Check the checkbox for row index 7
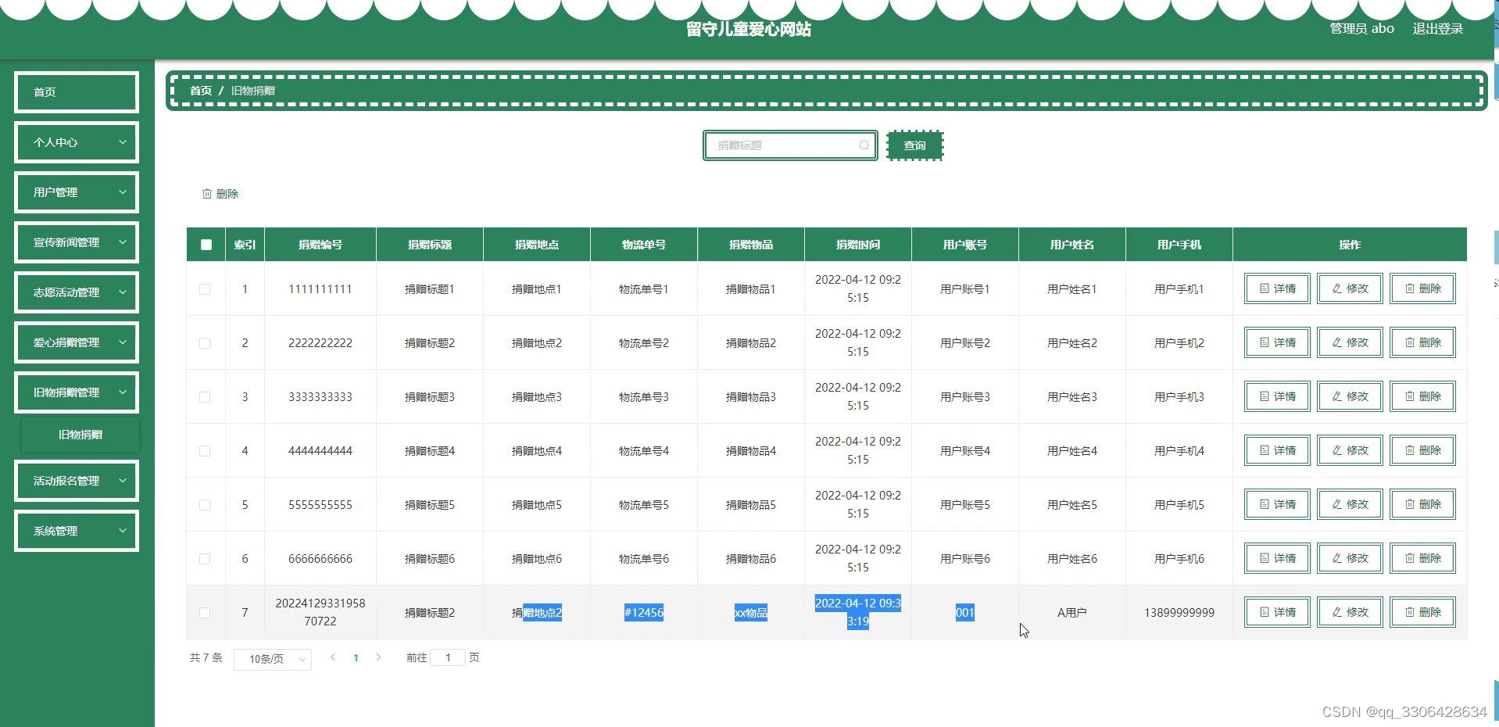The height and width of the screenshot is (727, 1499). [205, 613]
